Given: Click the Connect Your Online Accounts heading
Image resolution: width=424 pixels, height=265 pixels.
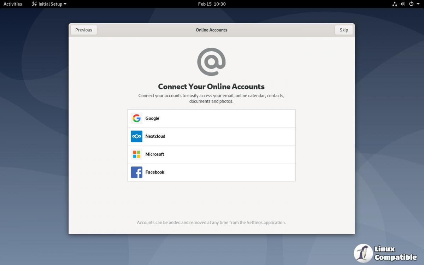Looking at the screenshot, I should pyautogui.click(x=211, y=87).
